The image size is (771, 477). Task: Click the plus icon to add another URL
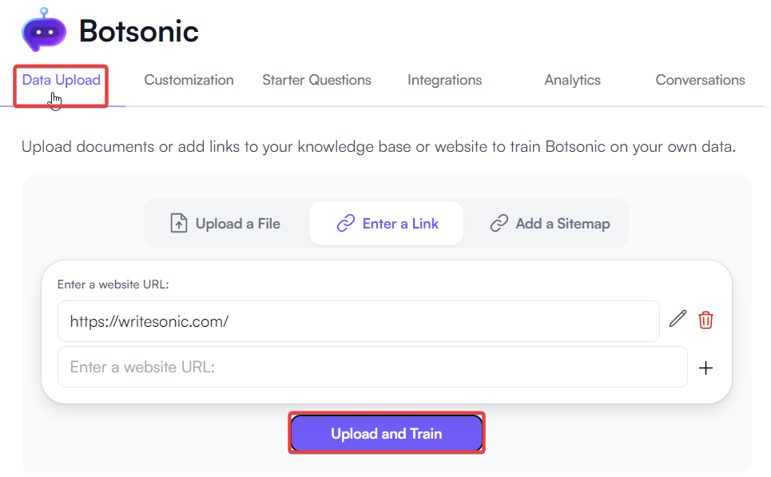pos(705,368)
